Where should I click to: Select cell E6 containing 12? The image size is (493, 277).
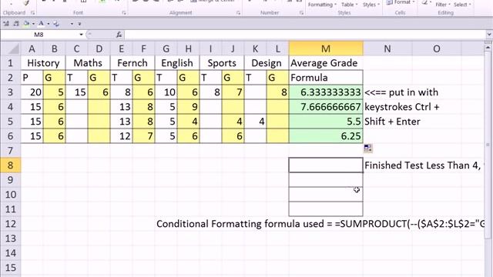pyautogui.click(x=121, y=136)
